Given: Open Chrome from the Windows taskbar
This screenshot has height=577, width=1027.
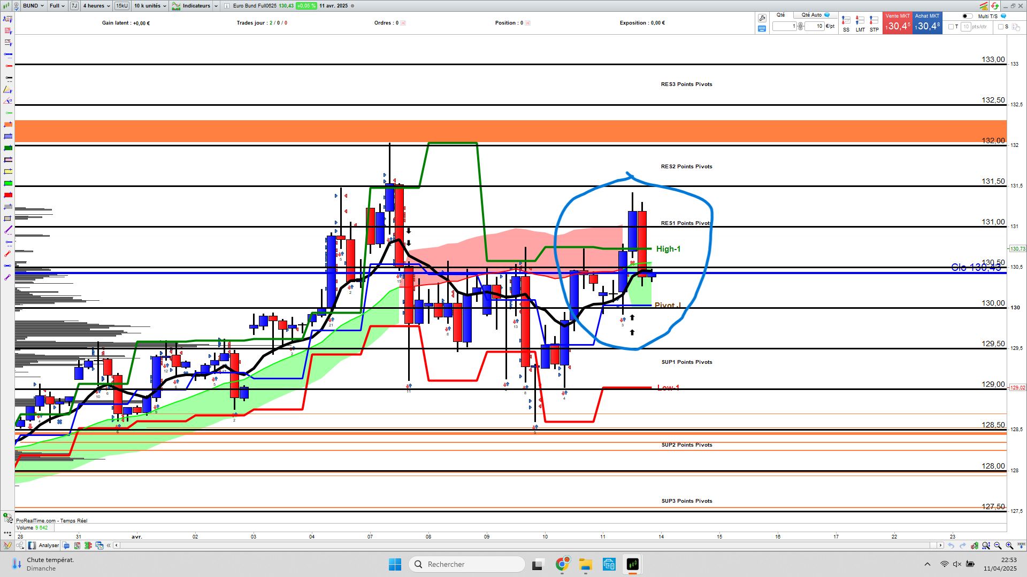Looking at the screenshot, I should point(562,564).
